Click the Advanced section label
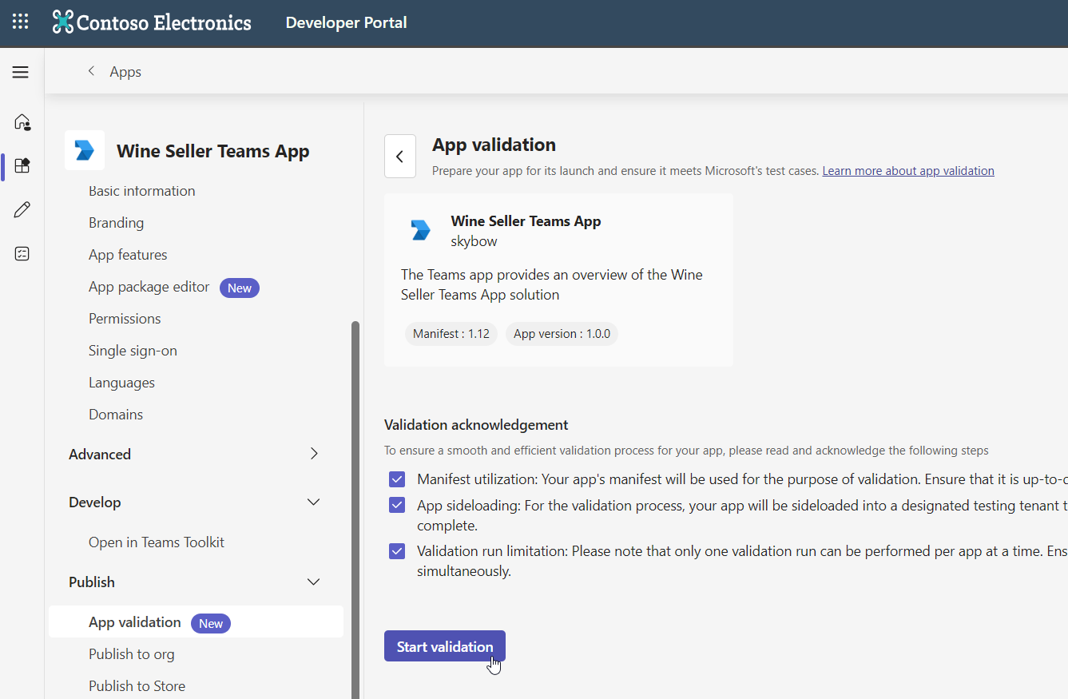 tap(100, 455)
